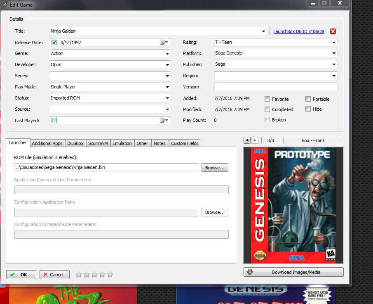Switch to the Custom Fields tab

tap(185, 143)
